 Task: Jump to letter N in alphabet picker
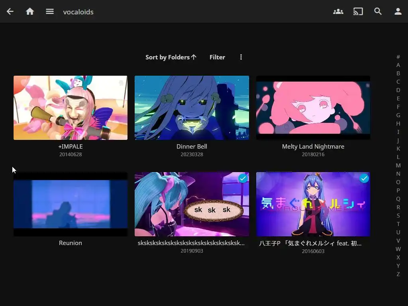(x=398, y=174)
